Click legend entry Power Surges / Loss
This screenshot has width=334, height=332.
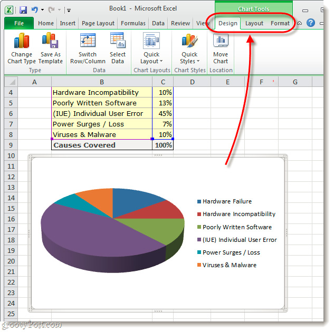tap(229, 252)
